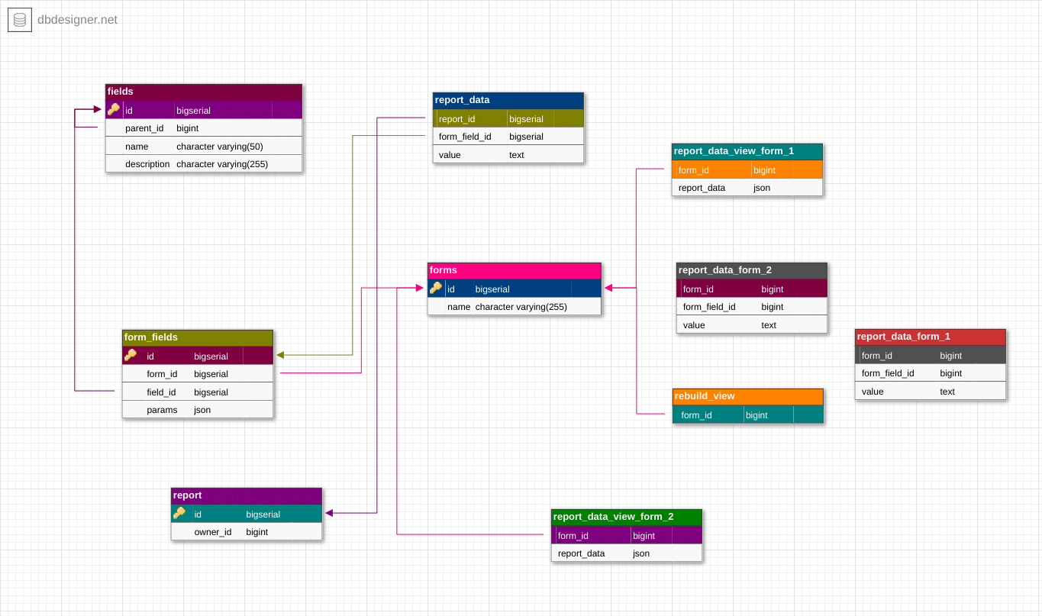Click the form_id row in rebuild_view

click(747, 414)
